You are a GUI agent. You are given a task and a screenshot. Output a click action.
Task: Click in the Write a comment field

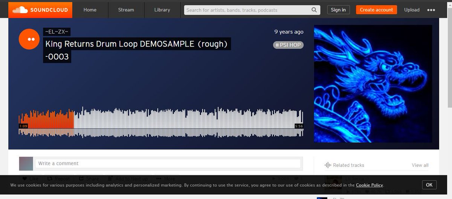pyautogui.click(x=168, y=164)
